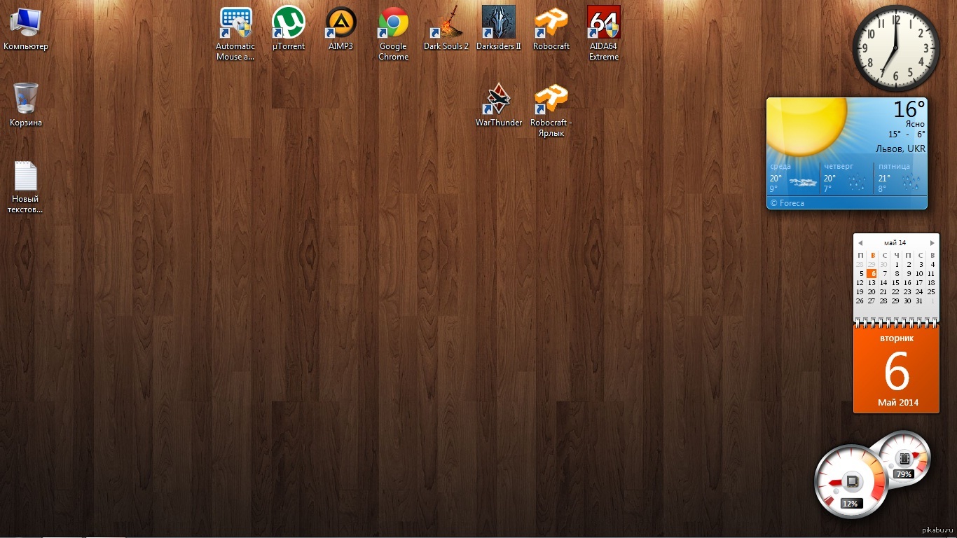
Task: Go to previous month in calendar gadget
Action: point(860,243)
